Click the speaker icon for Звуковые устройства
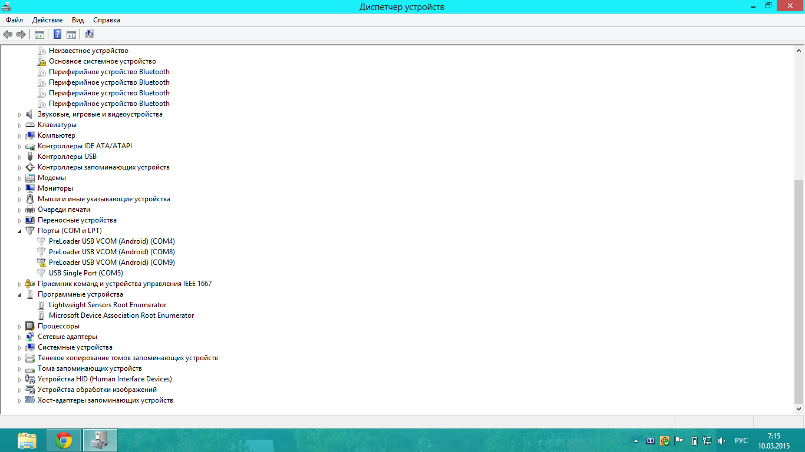The image size is (805, 452). coord(30,114)
